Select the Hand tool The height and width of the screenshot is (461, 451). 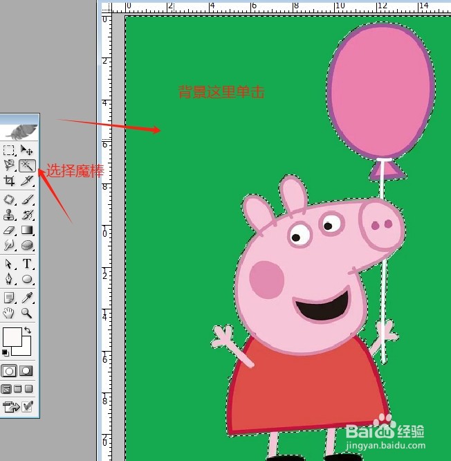click(9, 313)
